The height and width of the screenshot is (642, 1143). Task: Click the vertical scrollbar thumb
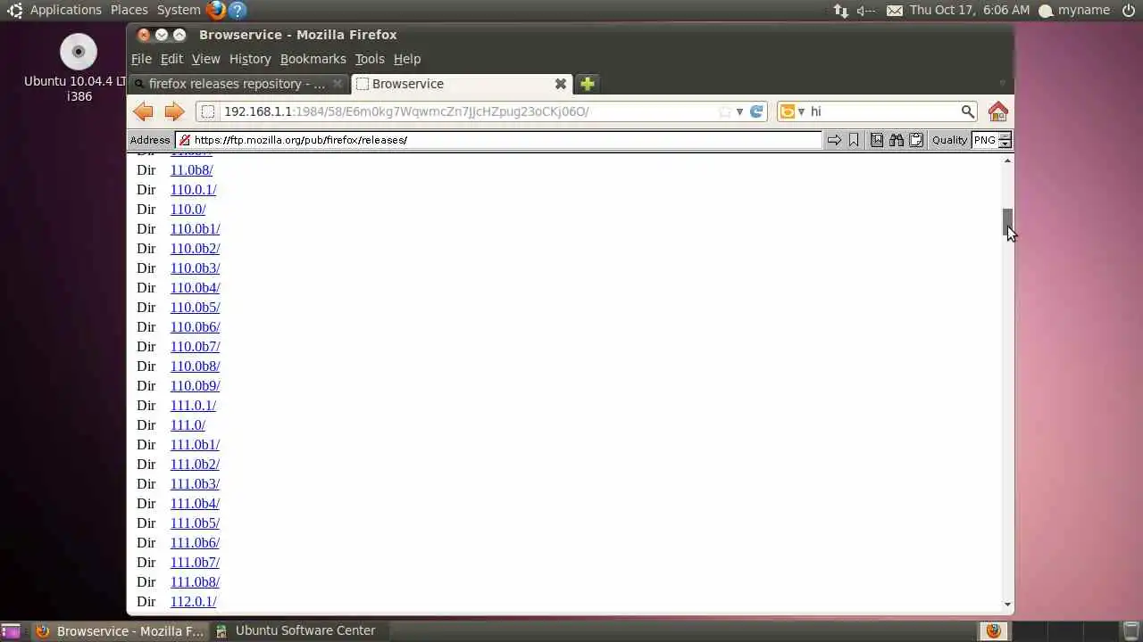(x=1007, y=222)
